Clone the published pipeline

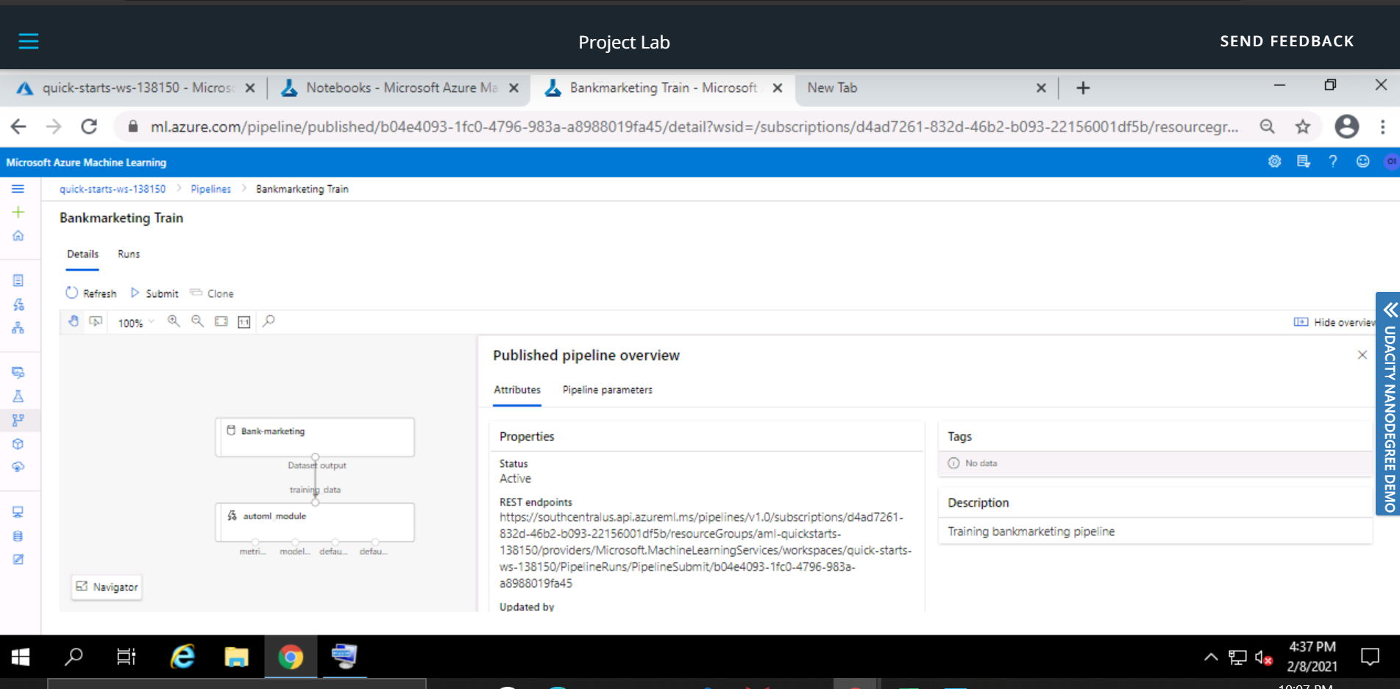(x=212, y=293)
